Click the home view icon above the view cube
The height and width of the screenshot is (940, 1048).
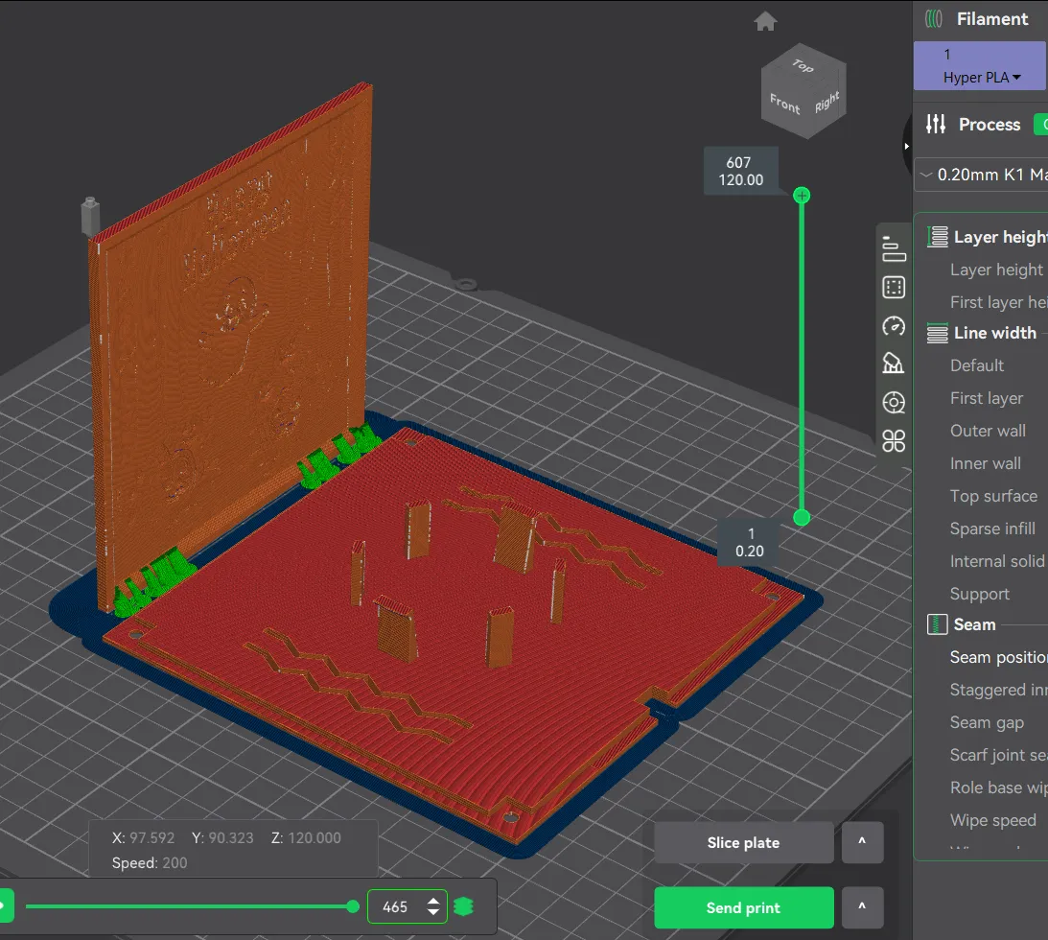[x=765, y=21]
